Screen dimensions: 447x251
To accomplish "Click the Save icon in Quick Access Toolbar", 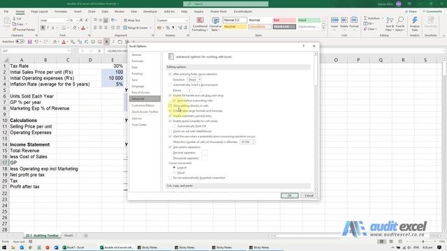I will click(x=29, y=42).
